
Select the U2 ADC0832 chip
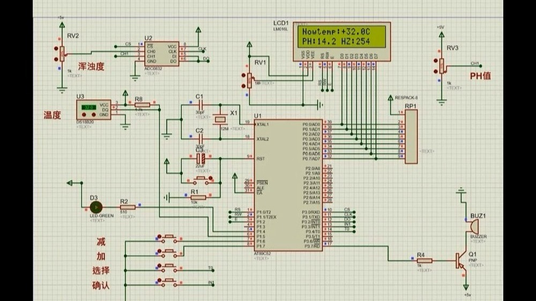click(x=161, y=54)
